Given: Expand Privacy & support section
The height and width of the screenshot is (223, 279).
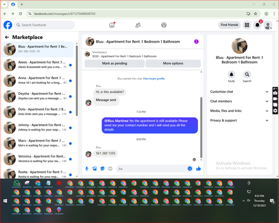Looking at the screenshot, I should (239, 120).
